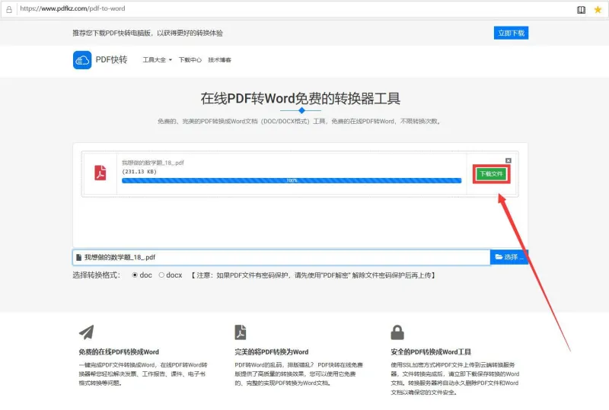The image size is (609, 410).
Task: Click the lock icon in address bar
Action: 9,9
